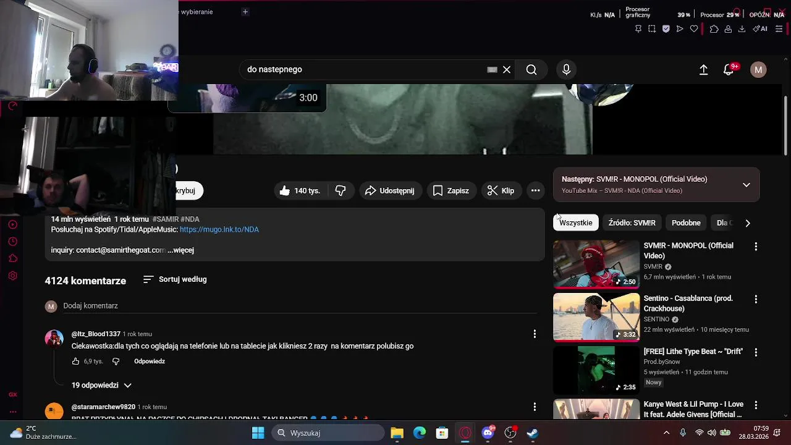Like the @Itz_Blood1337 comment
791x445 pixels.
pos(75,361)
